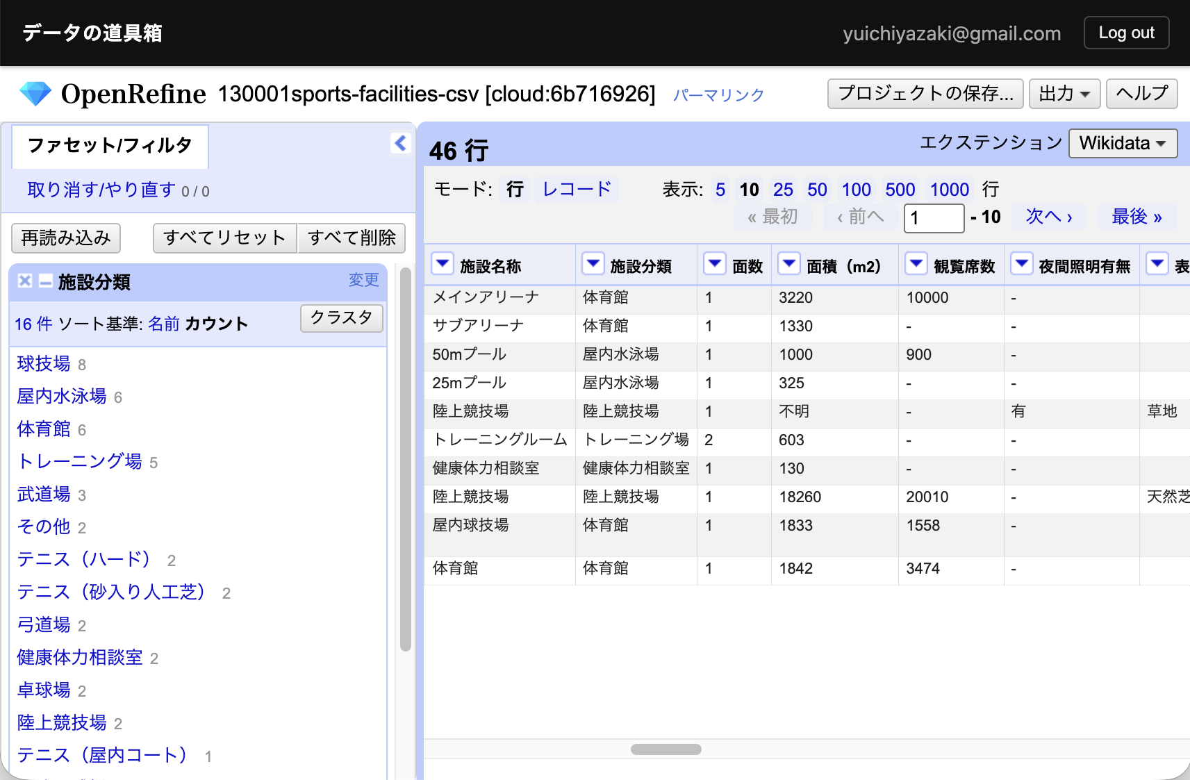Select the 弓道場 facet value

pos(44,624)
